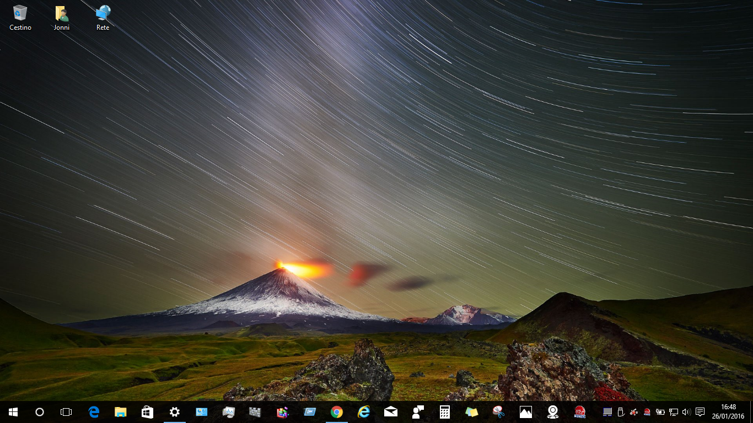Image resolution: width=753 pixels, height=423 pixels.
Task: Open the Action Center notifications
Action: click(x=700, y=411)
